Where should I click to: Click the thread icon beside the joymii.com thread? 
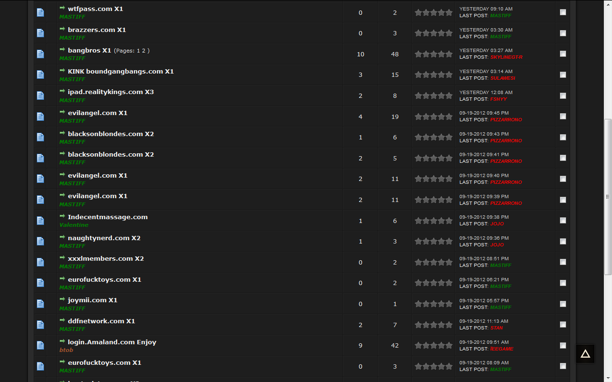(x=40, y=304)
